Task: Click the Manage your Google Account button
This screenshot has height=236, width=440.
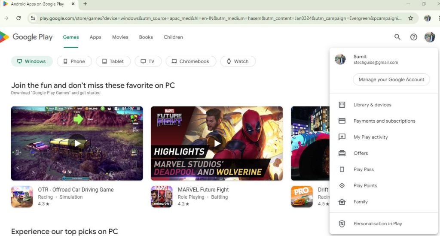Action: coord(391,79)
